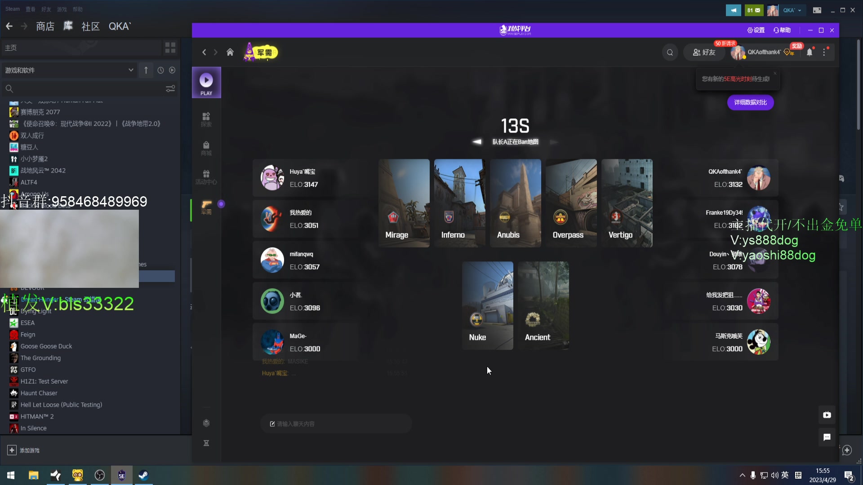Switch Steam library to grid view icon
Screen dimensions: 863x485
pos(170,48)
